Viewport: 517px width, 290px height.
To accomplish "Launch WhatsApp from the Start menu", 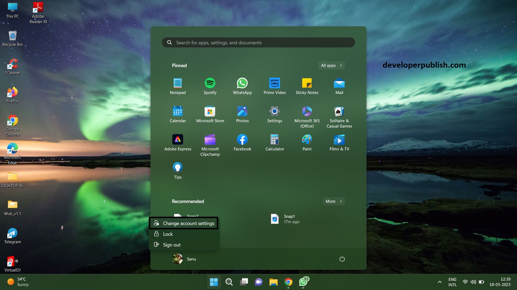I will 242,86.
